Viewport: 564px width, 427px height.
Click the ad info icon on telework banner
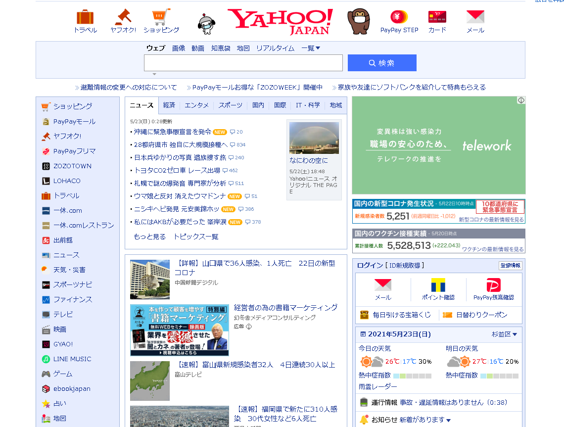[x=521, y=100]
